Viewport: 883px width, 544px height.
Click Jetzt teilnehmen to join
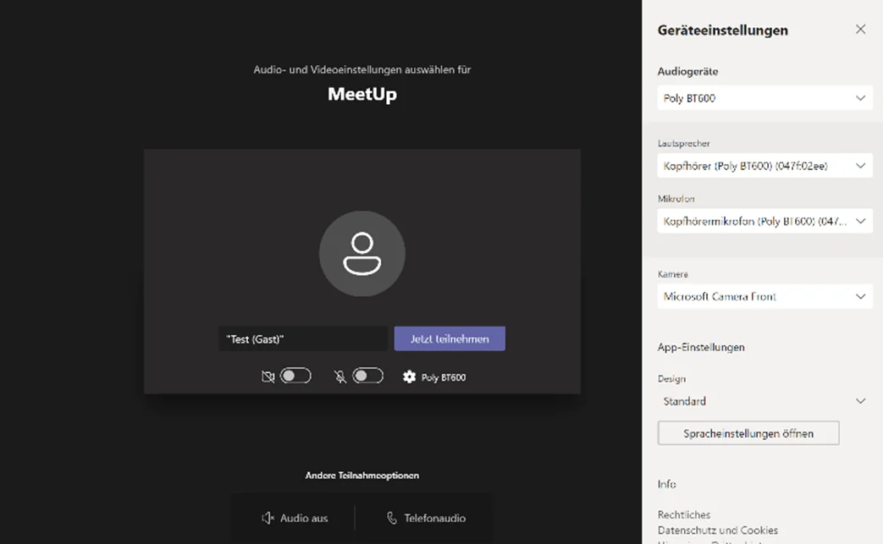tap(450, 338)
